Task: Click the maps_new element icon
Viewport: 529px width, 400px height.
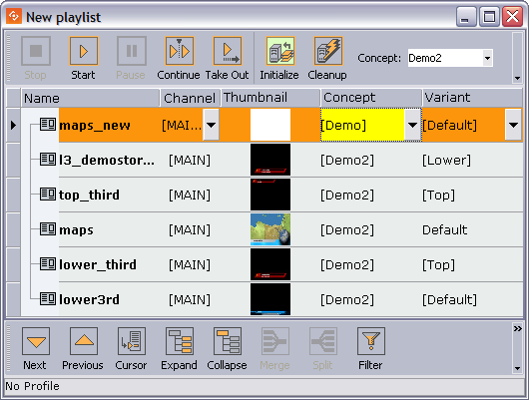Action: click(48, 124)
